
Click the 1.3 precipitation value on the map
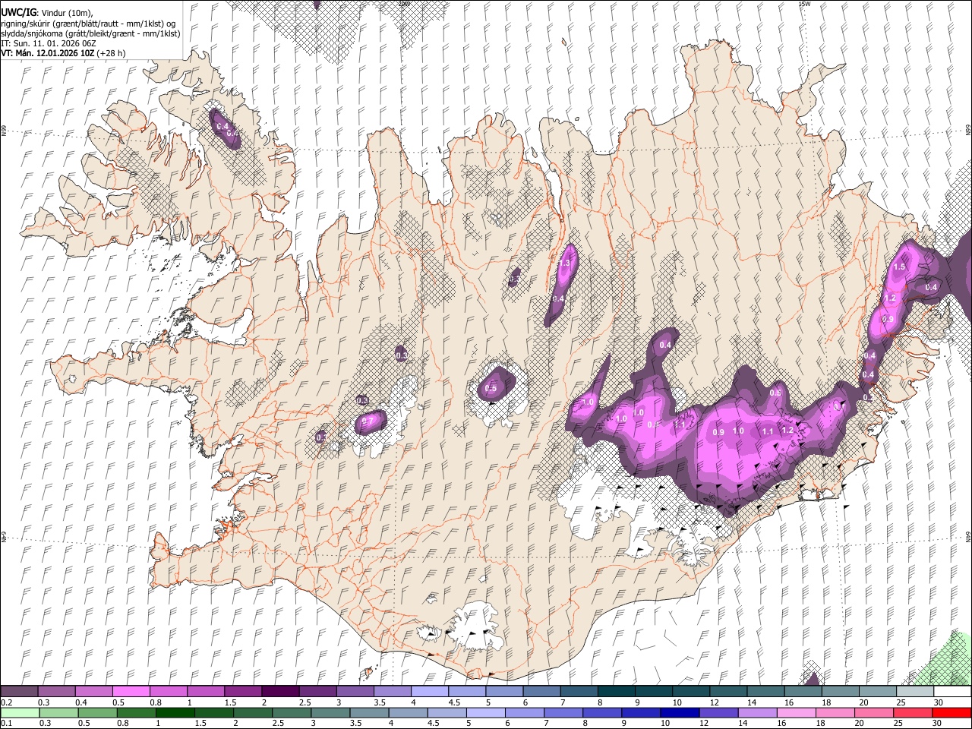pos(564,264)
